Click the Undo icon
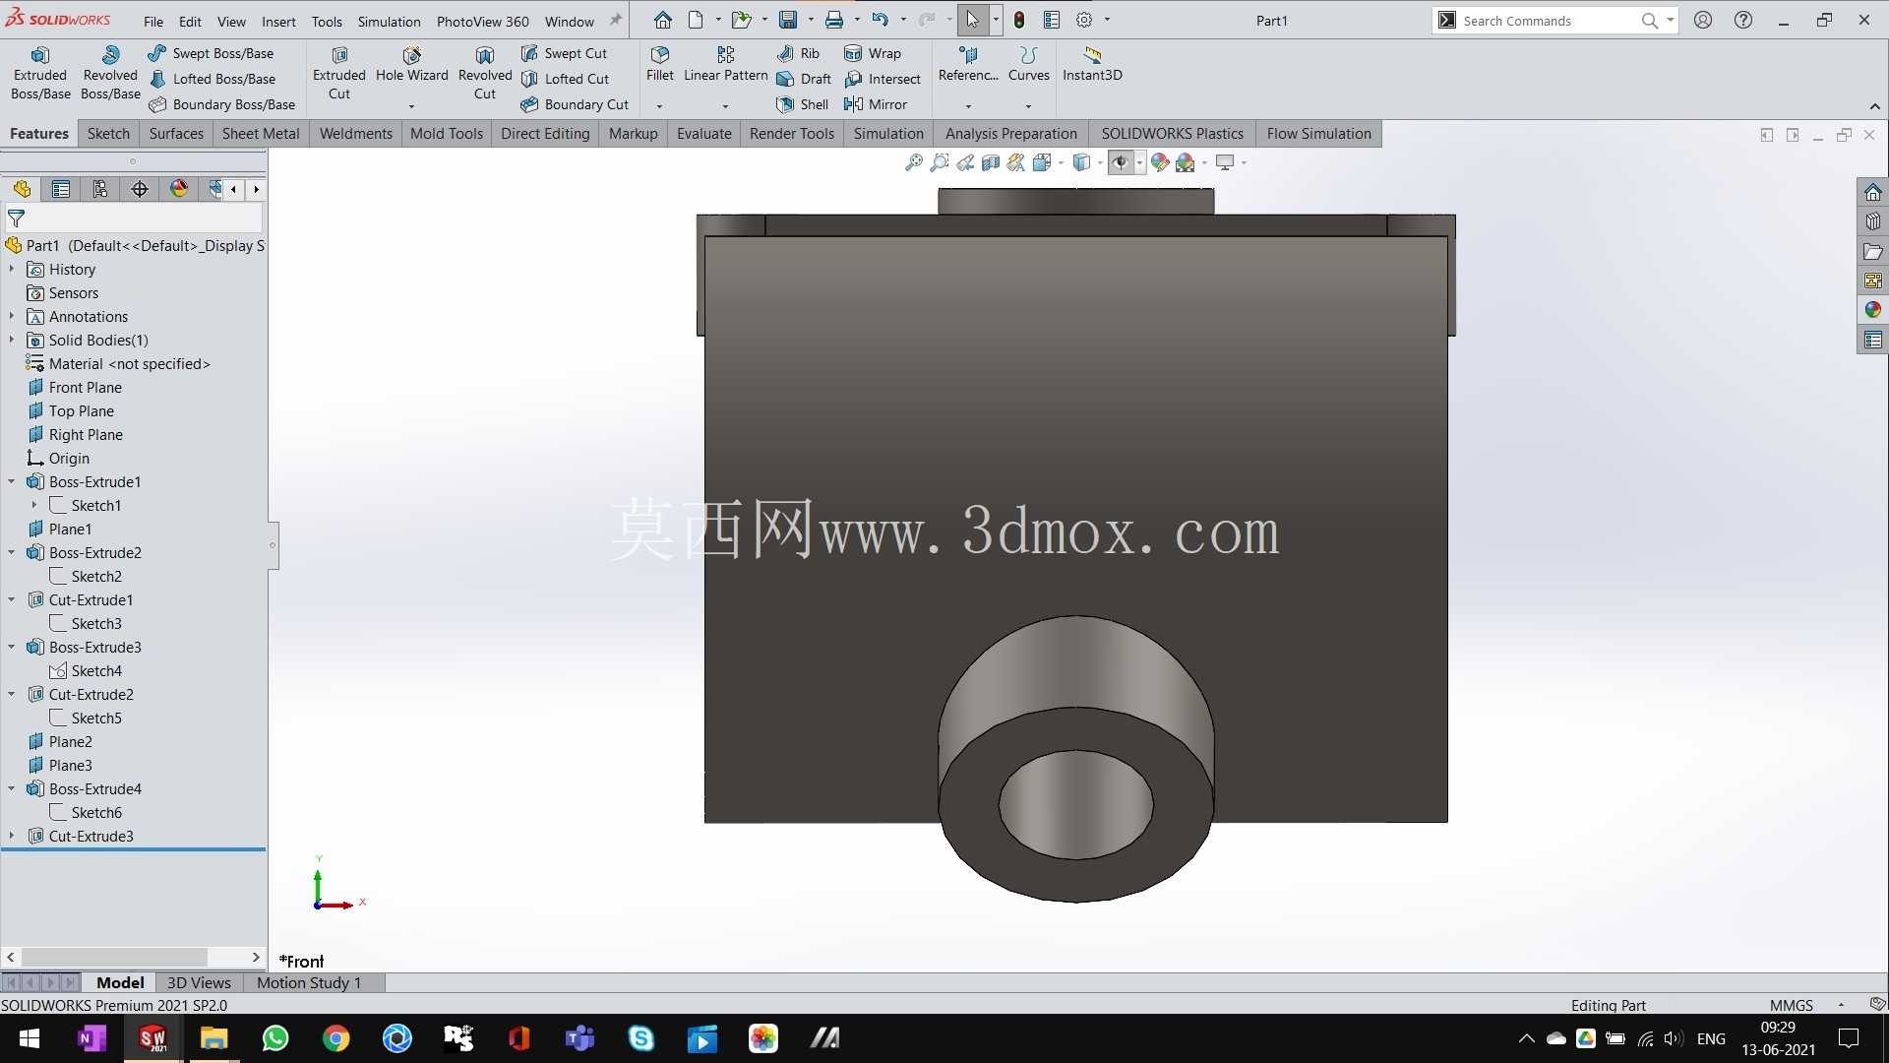1889x1063 pixels. point(880,20)
